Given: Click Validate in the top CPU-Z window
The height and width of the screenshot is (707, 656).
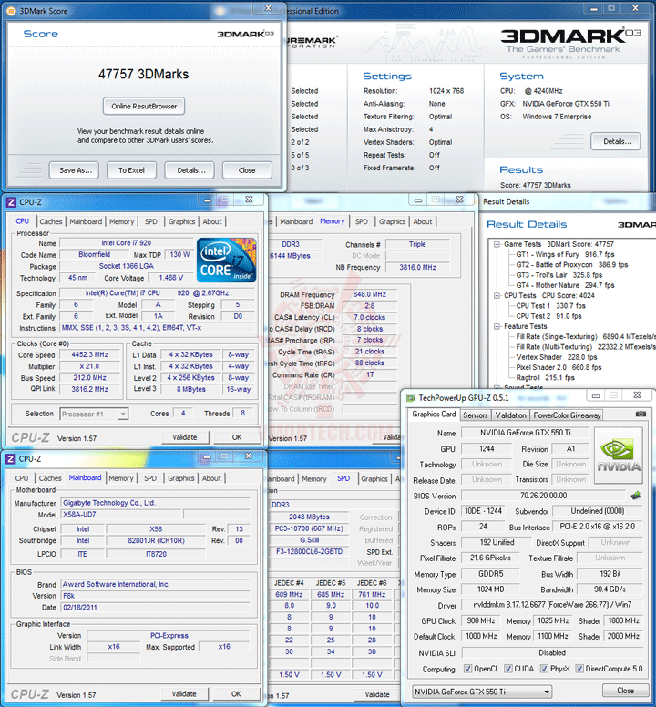Looking at the screenshot, I should pos(184,437).
